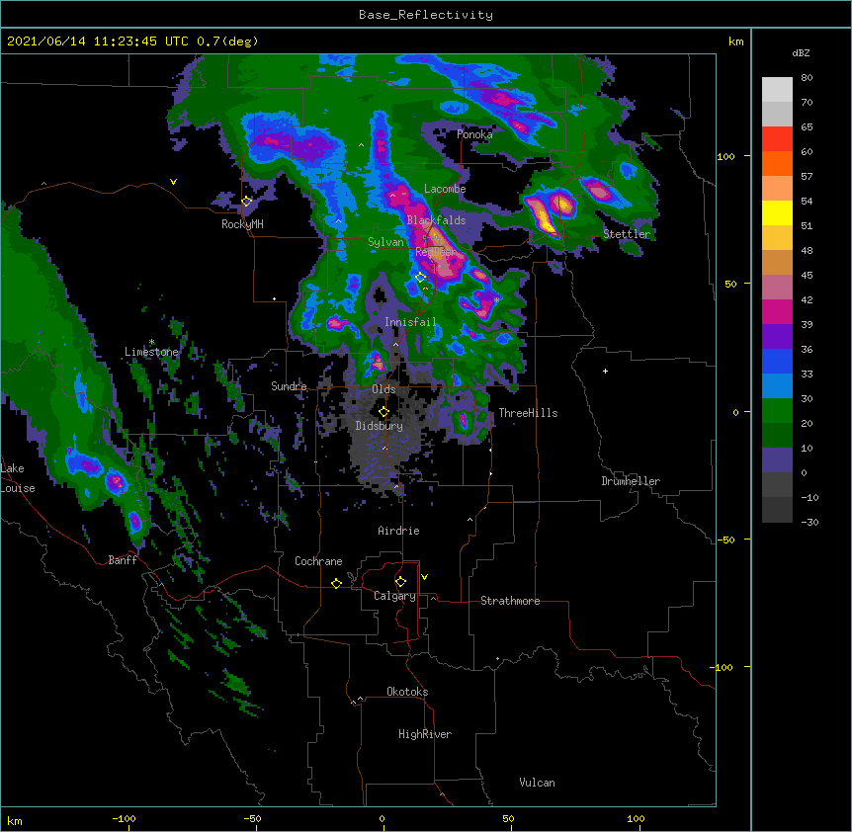Select the magenta 42 dBZ legend swatch
Screen dimensions: 852x832
click(777, 311)
